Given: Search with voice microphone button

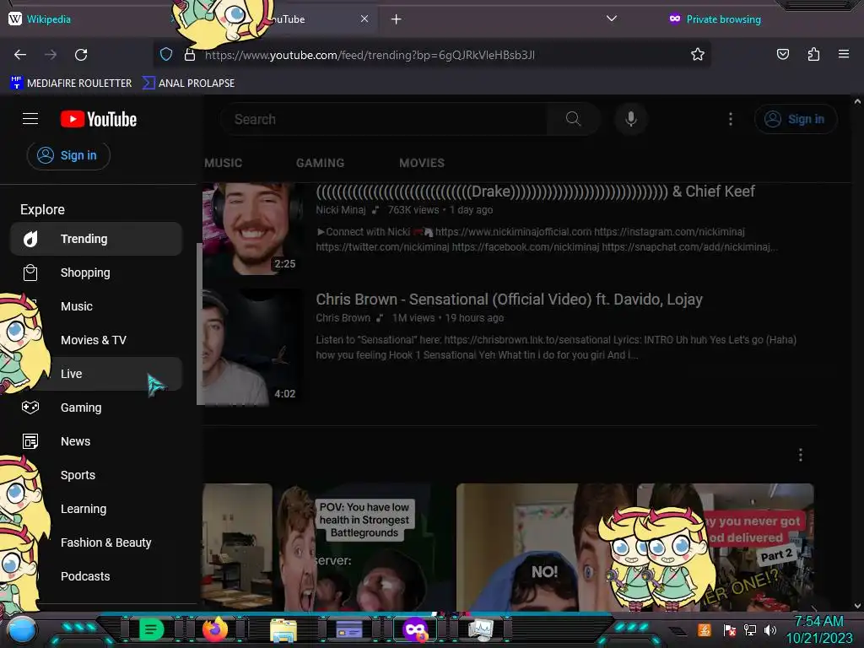Looking at the screenshot, I should [x=631, y=119].
